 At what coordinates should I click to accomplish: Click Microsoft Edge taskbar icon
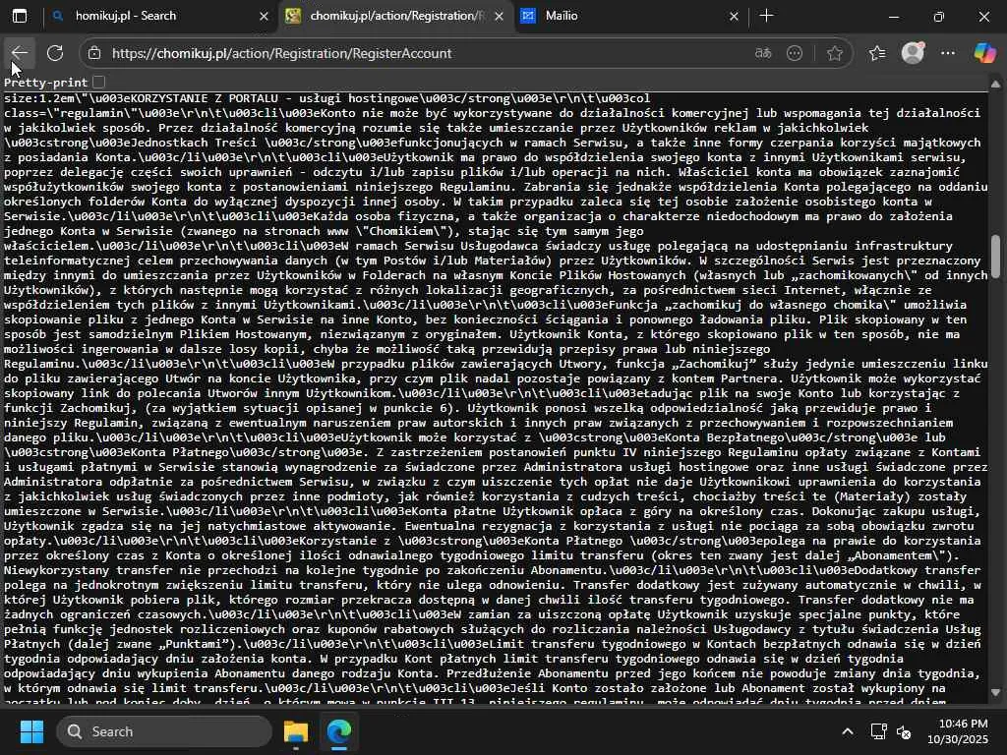point(339,731)
